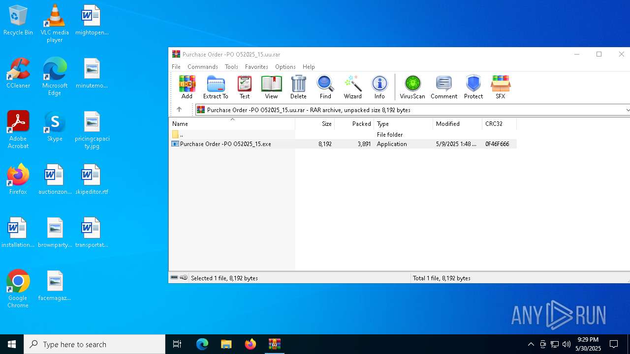Image resolution: width=630 pixels, height=354 pixels.
Task: Open the Find tool
Action: [x=325, y=88]
